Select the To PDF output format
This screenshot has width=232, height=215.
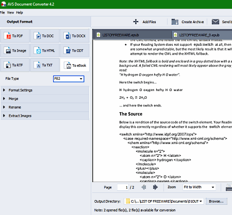[15, 36]
